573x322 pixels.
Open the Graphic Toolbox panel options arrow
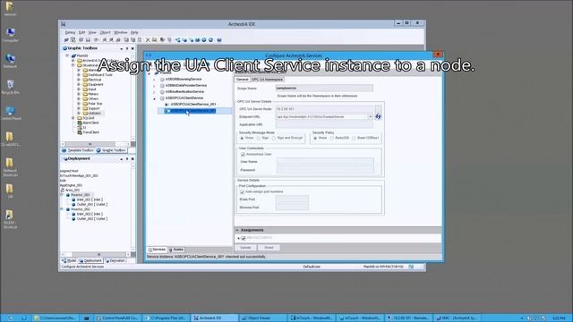pos(122,48)
